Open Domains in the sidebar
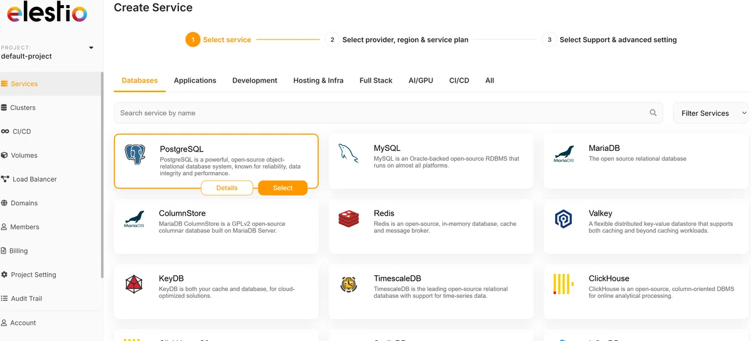 (50, 203)
